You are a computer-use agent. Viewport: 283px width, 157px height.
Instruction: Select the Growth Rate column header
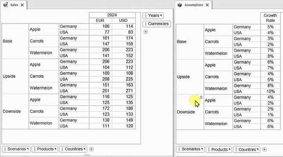coord(270,18)
